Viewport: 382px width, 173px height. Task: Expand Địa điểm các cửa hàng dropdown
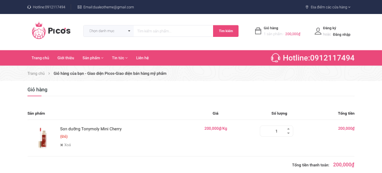coord(330,7)
